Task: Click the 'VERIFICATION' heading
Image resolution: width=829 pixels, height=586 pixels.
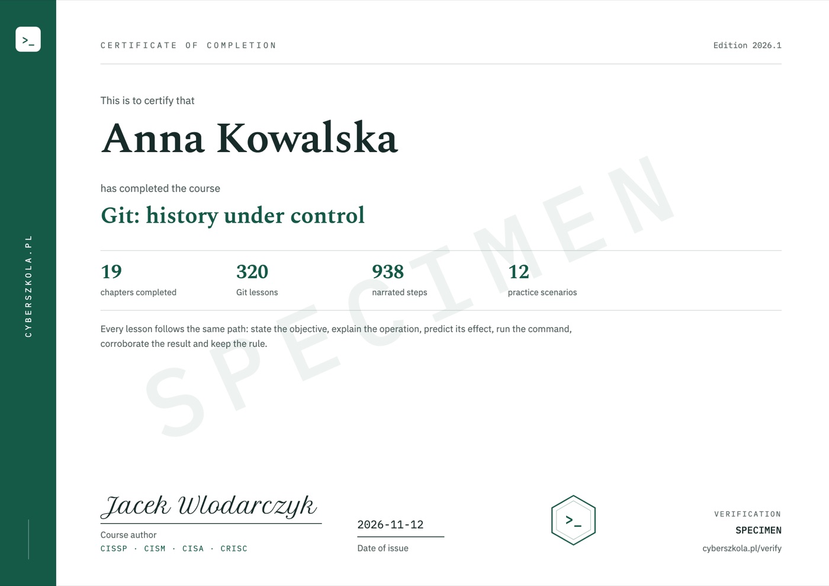Action: pyautogui.click(x=747, y=514)
